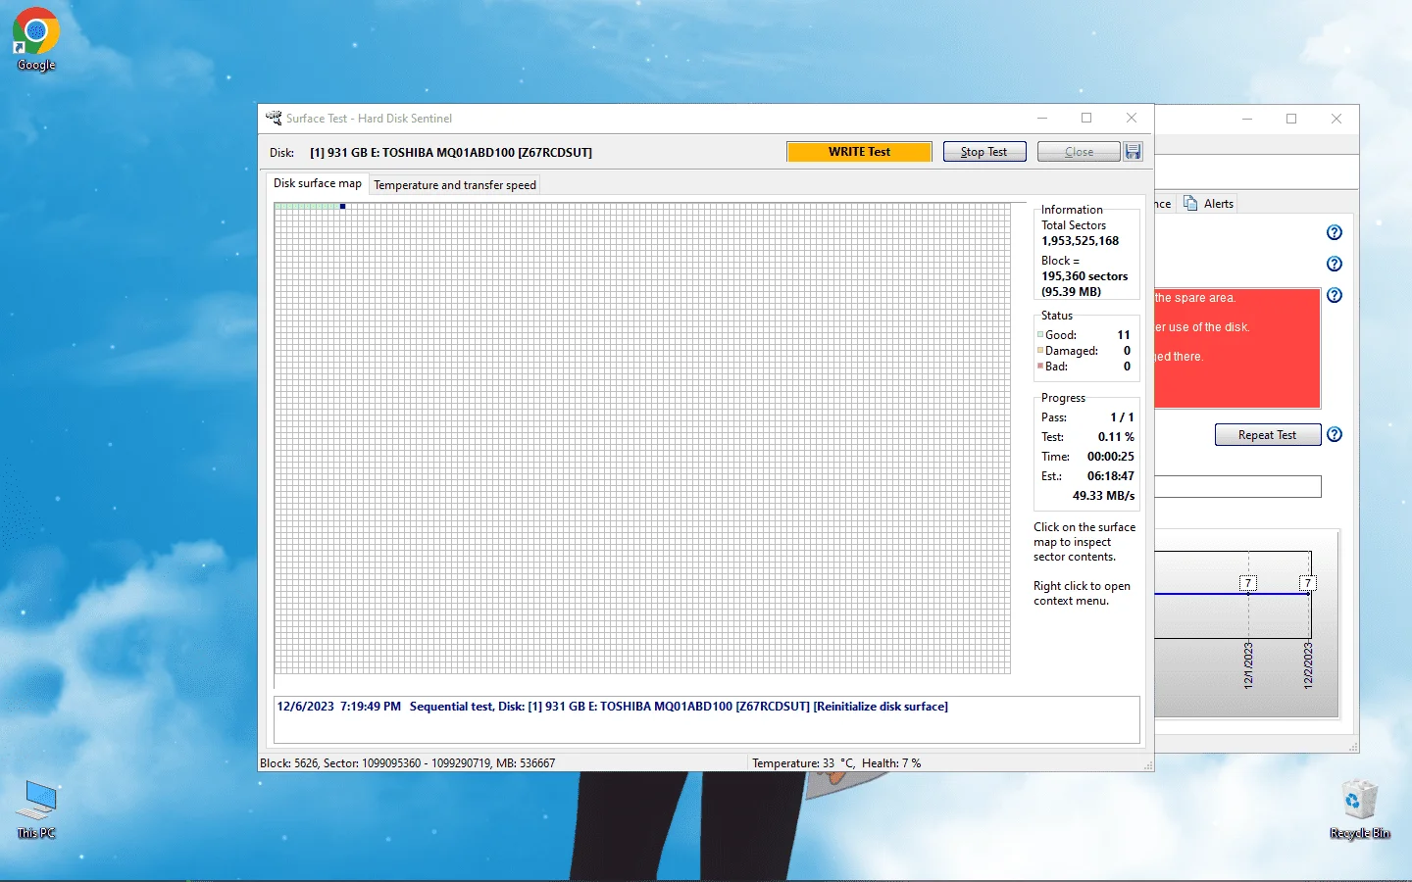
Task: Click the pass counter value 1 / 1
Action: (1122, 417)
